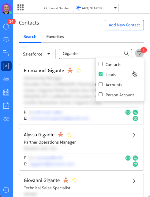Uncheck the Leads filter checkbox
The image size is (150, 197).
(100, 74)
